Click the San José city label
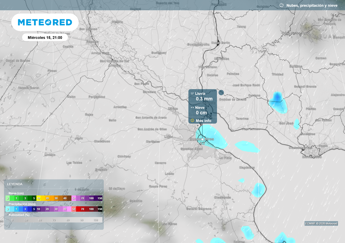Image resolution: width=345 pixels, height=243 pixels. pos(286,123)
